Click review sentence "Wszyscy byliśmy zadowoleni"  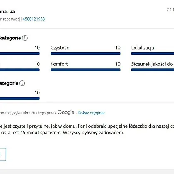coord(93,133)
